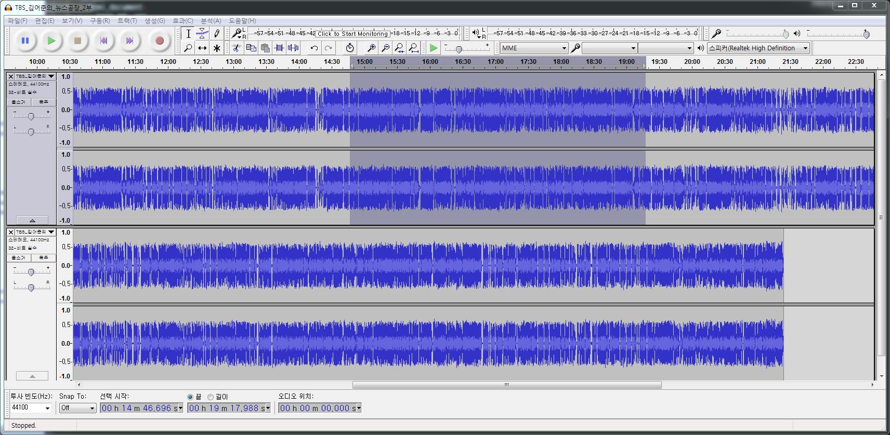Toggle 음소거 (Mute) on the first track

click(x=19, y=102)
